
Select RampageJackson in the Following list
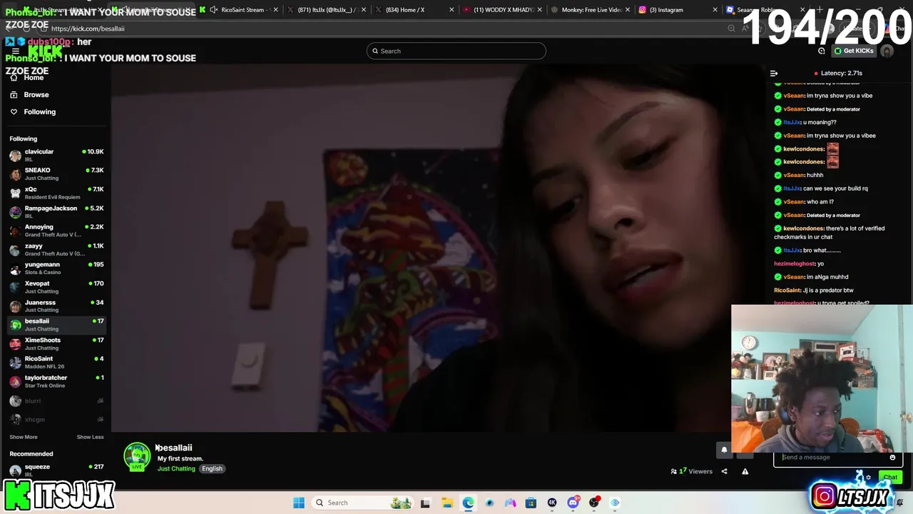[56, 211]
